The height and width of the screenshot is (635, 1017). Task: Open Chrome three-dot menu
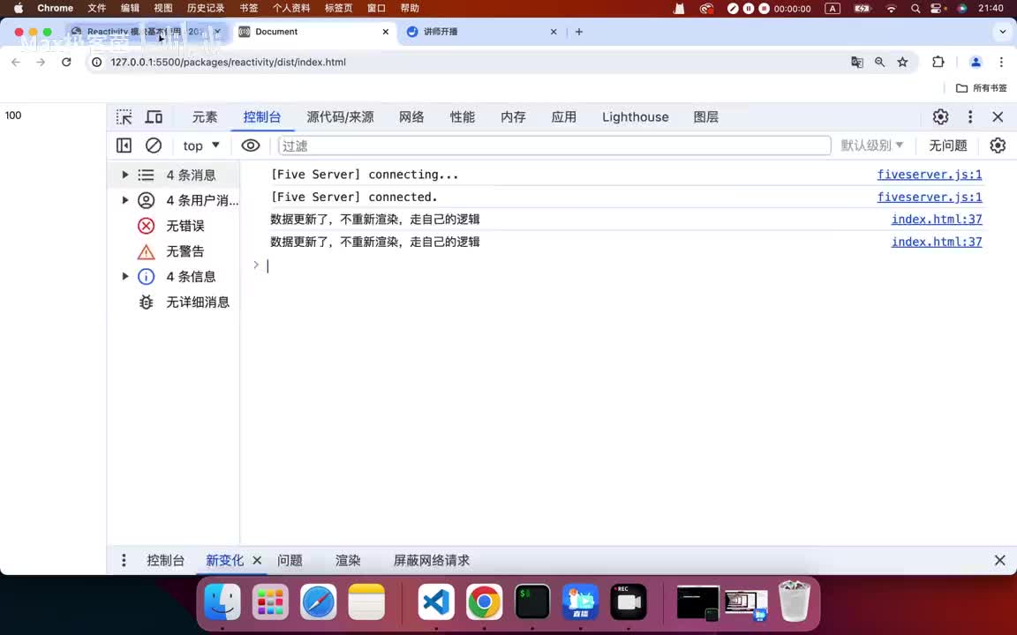click(1001, 63)
